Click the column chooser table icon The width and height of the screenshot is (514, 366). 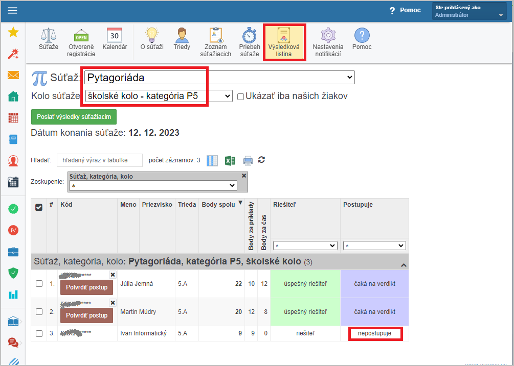point(212,161)
